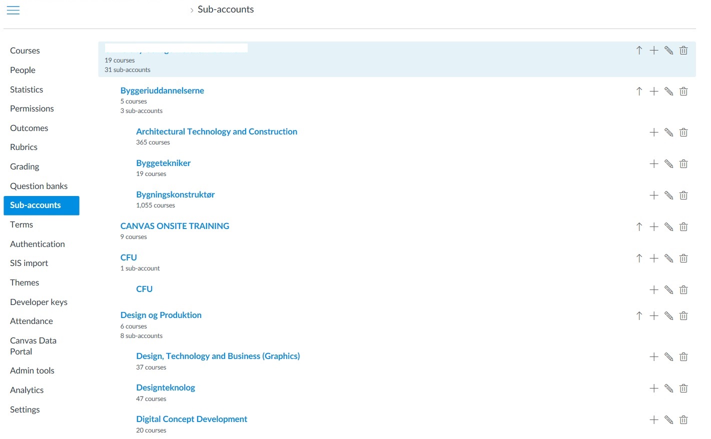Select Themes from the left navigation
Viewport: 711px width, 439px height.
pyautogui.click(x=25, y=282)
